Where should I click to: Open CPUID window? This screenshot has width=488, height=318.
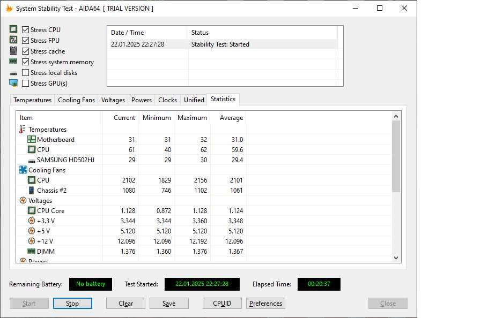(x=222, y=304)
